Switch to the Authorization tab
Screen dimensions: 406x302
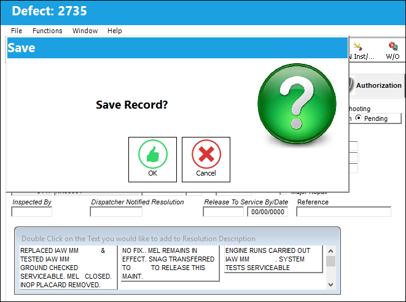click(377, 85)
